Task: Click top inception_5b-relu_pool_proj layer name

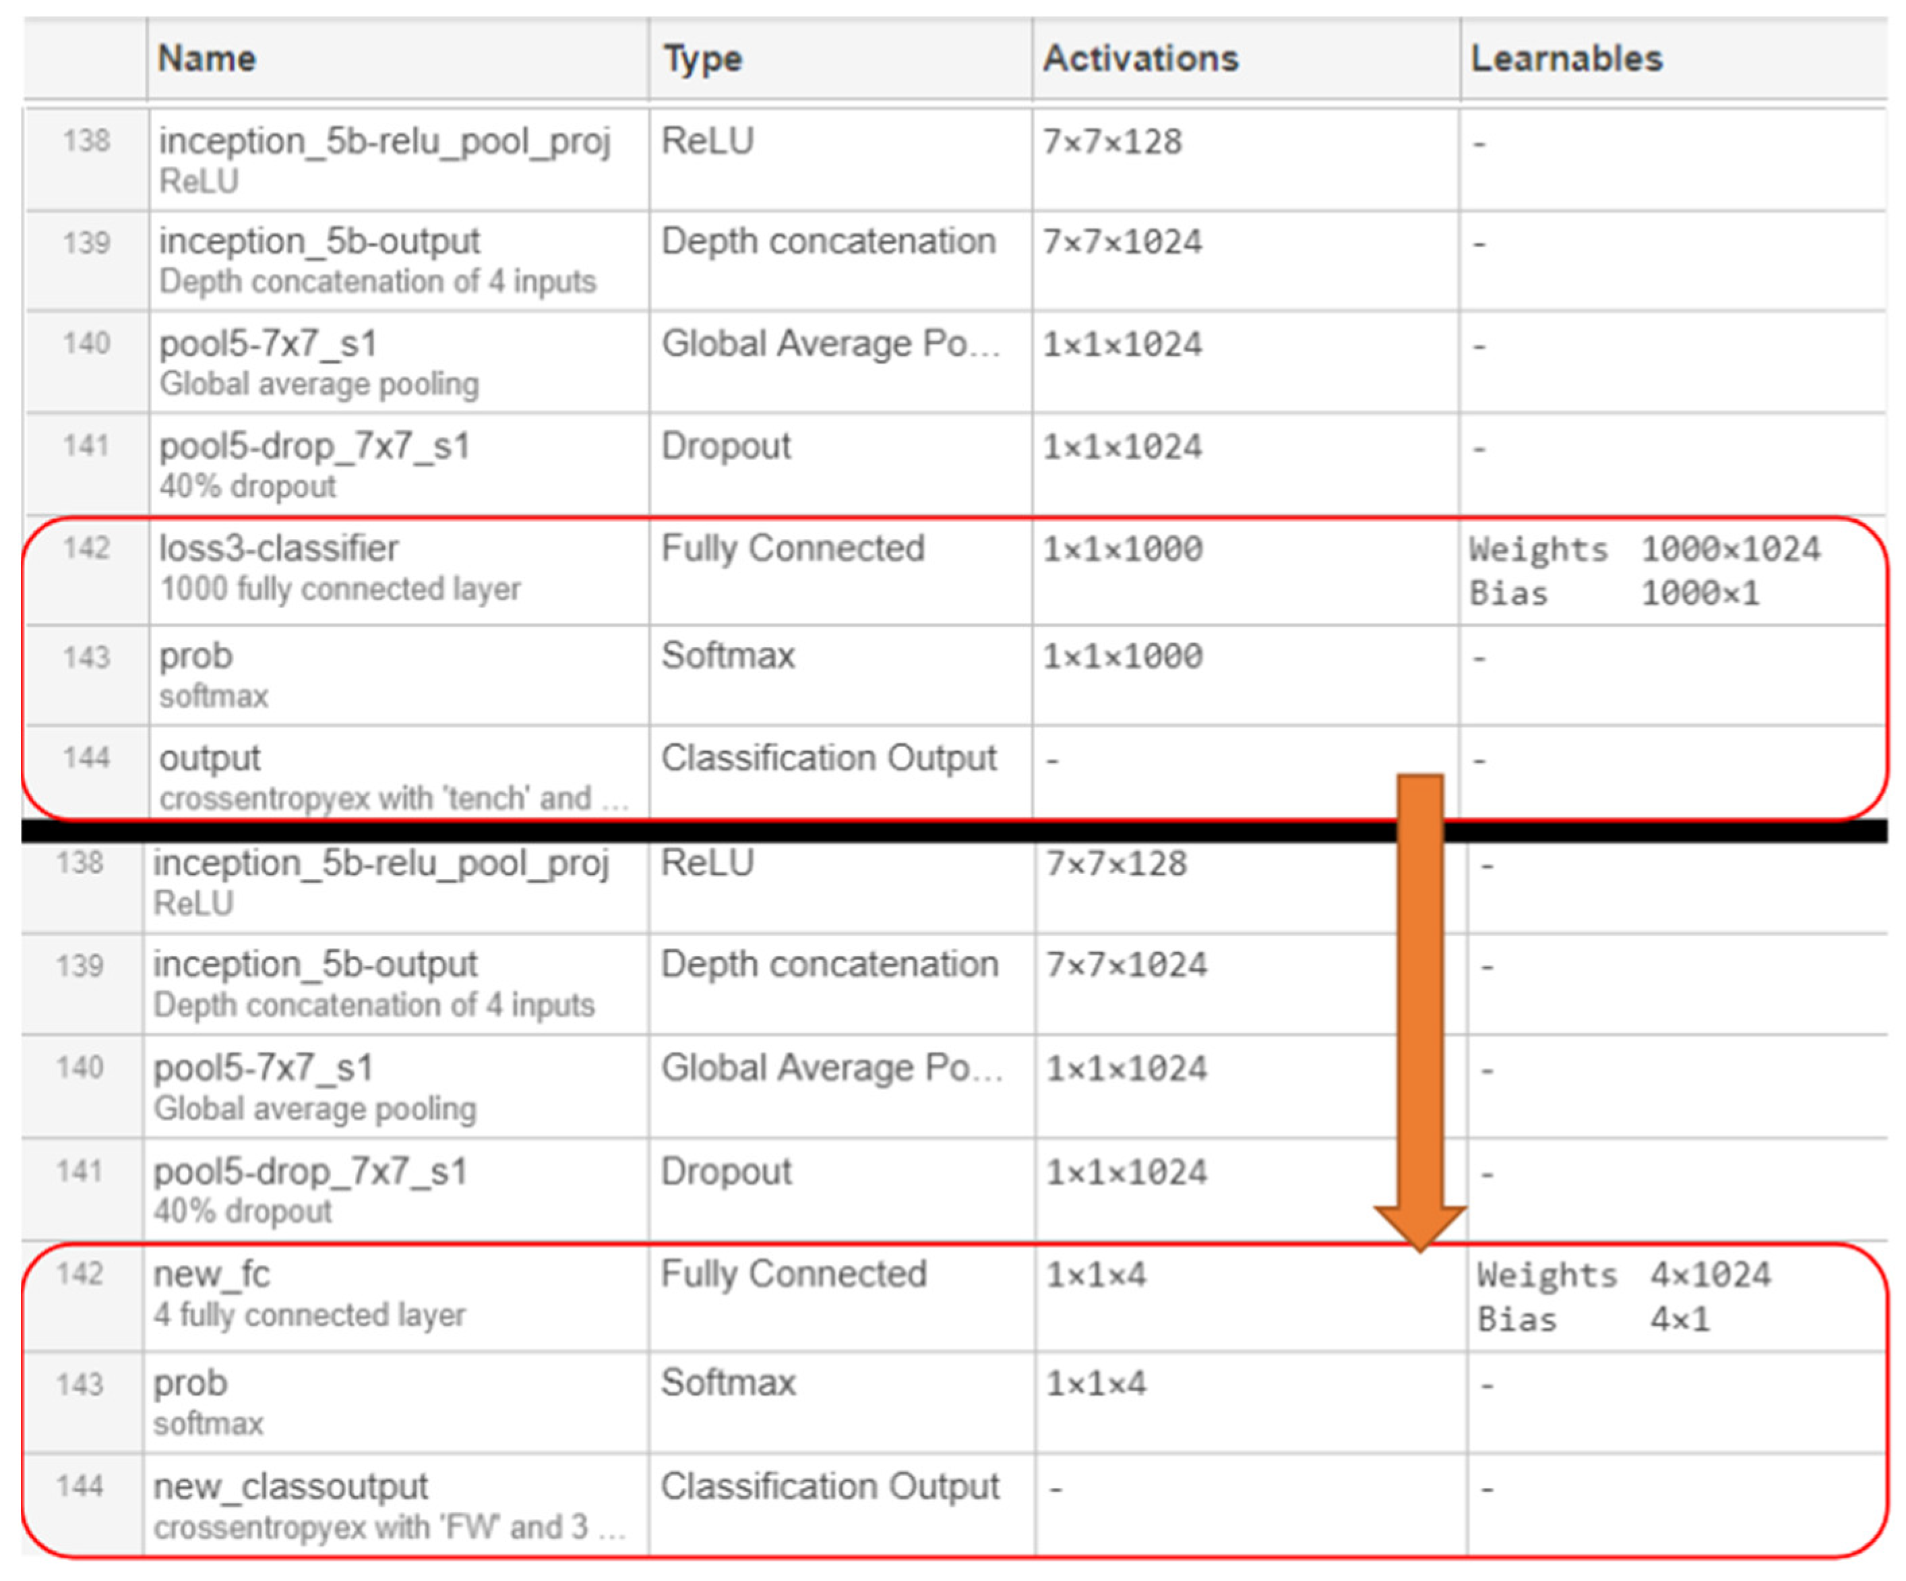Action: (x=385, y=142)
